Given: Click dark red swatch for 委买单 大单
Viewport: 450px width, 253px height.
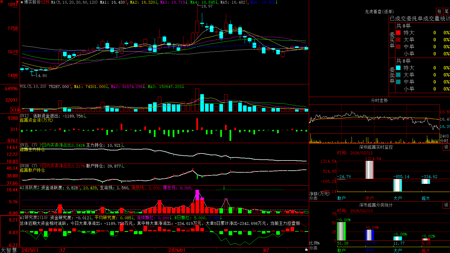Looking at the screenshot, I should coord(398,40).
